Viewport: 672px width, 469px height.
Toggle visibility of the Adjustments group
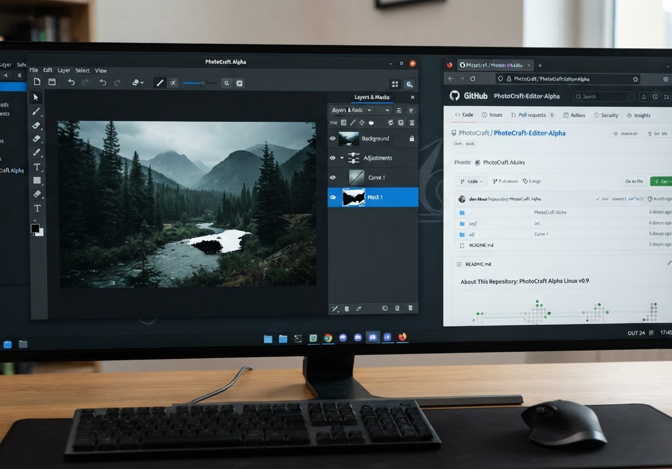pyautogui.click(x=332, y=158)
